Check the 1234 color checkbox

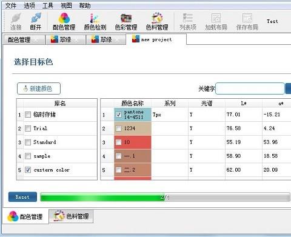click(x=119, y=129)
